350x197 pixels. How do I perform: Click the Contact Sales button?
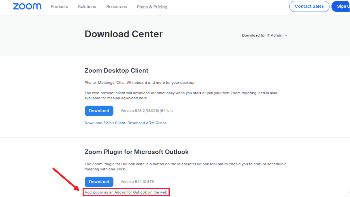coord(309,6)
